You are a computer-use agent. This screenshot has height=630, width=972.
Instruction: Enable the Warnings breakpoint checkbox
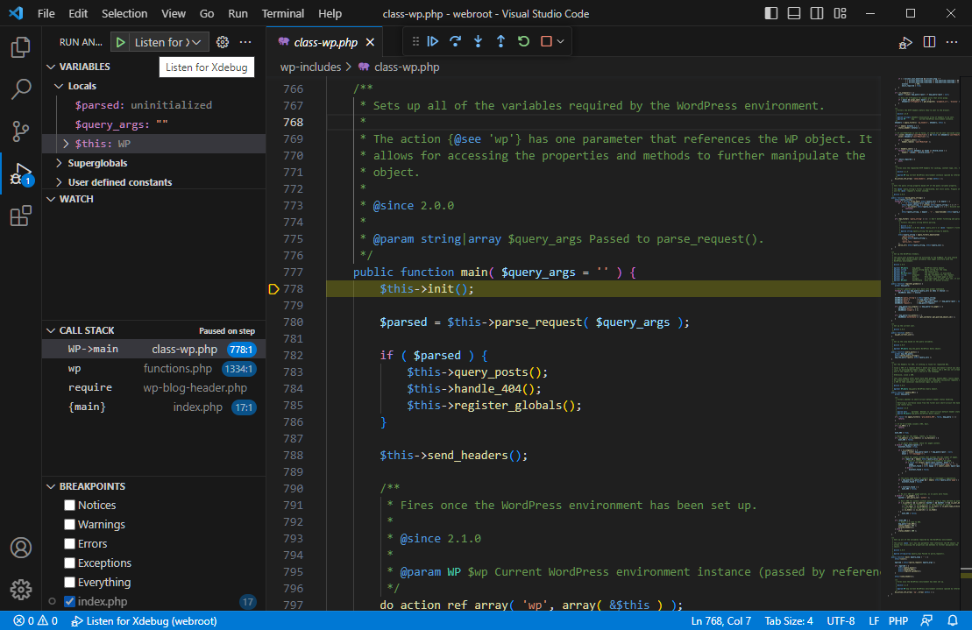69,524
